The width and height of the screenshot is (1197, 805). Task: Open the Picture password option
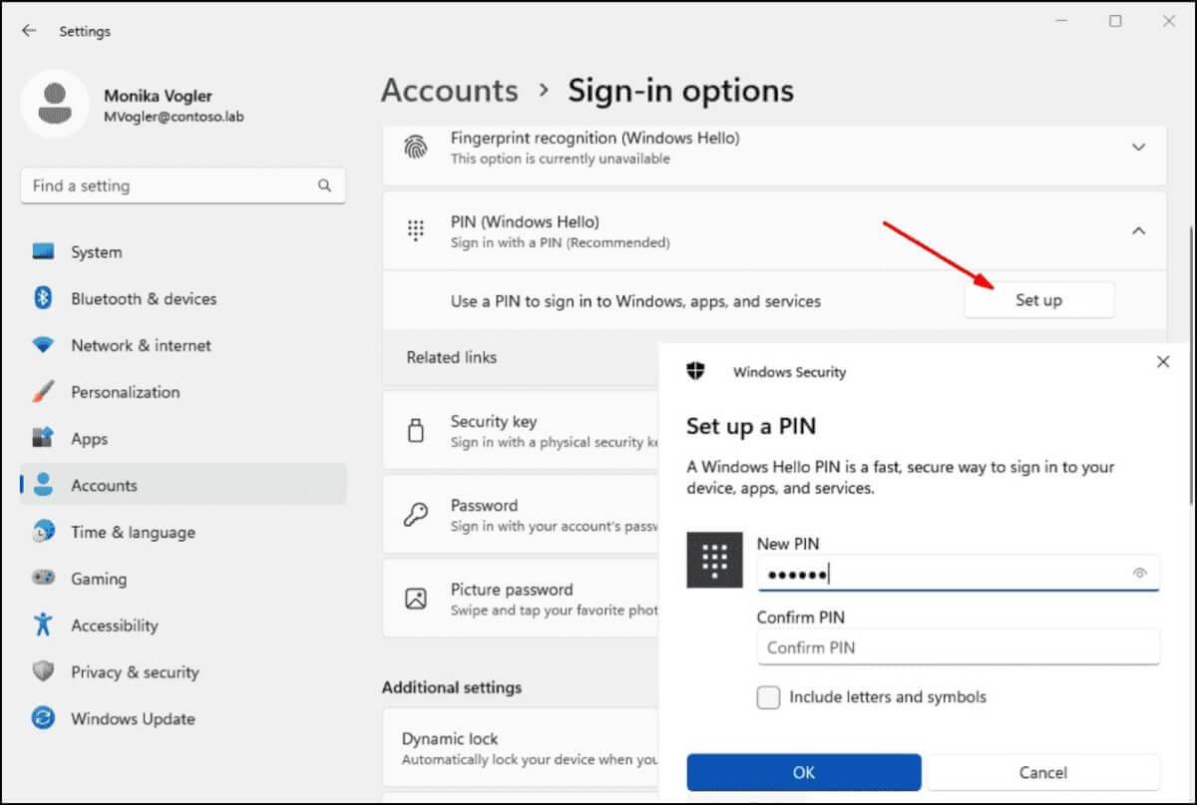point(521,599)
